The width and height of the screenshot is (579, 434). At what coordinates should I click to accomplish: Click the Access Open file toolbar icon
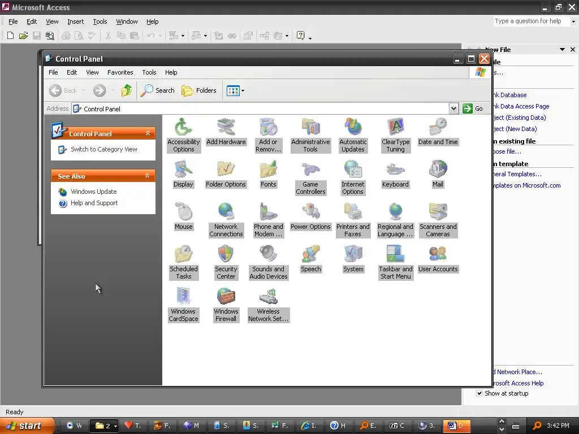pyautogui.click(x=23, y=36)
